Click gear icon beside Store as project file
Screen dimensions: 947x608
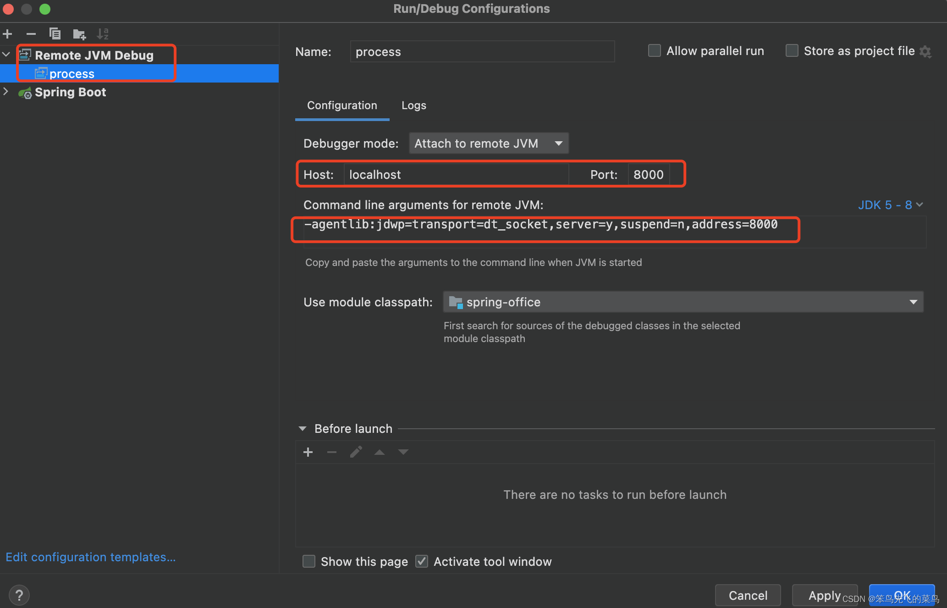(x=925, y=51)
